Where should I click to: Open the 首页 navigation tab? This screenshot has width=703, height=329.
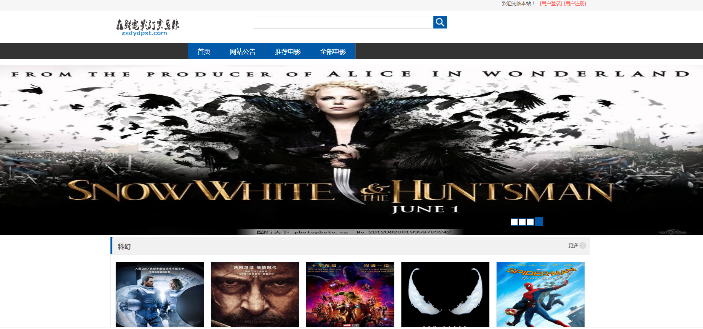point(204,51)
